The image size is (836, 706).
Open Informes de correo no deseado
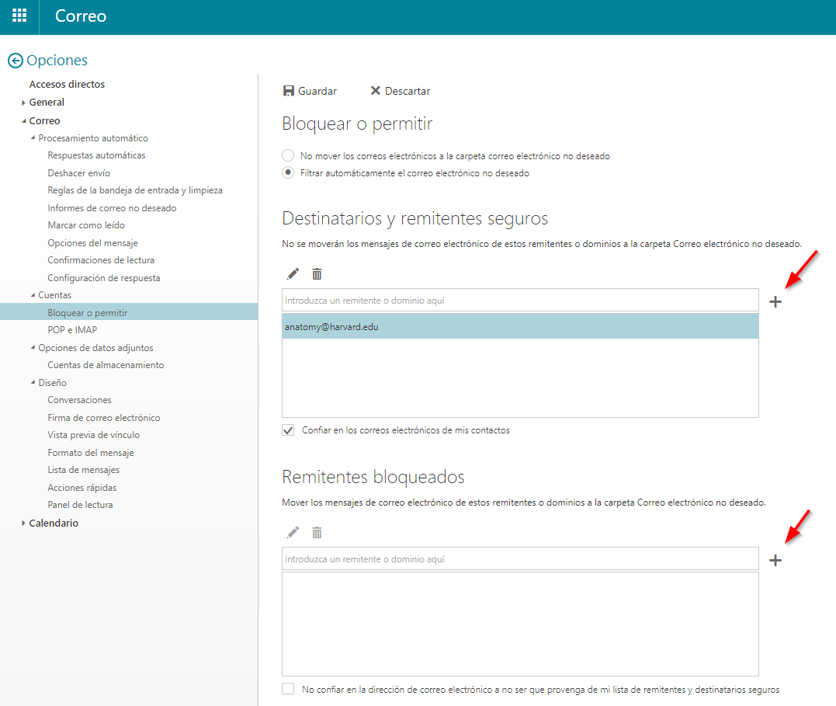click(112, 207)
